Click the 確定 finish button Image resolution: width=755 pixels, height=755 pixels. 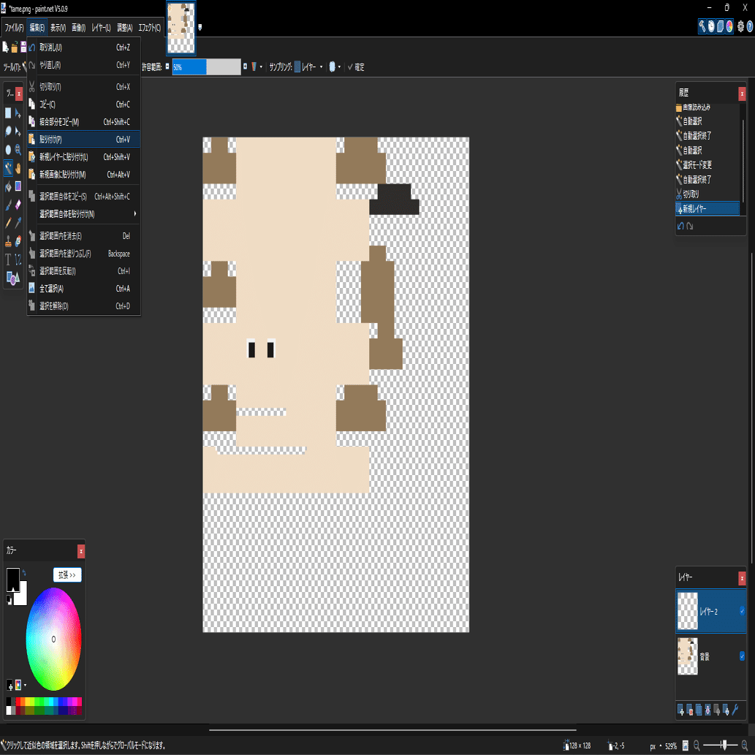(356, 67)
